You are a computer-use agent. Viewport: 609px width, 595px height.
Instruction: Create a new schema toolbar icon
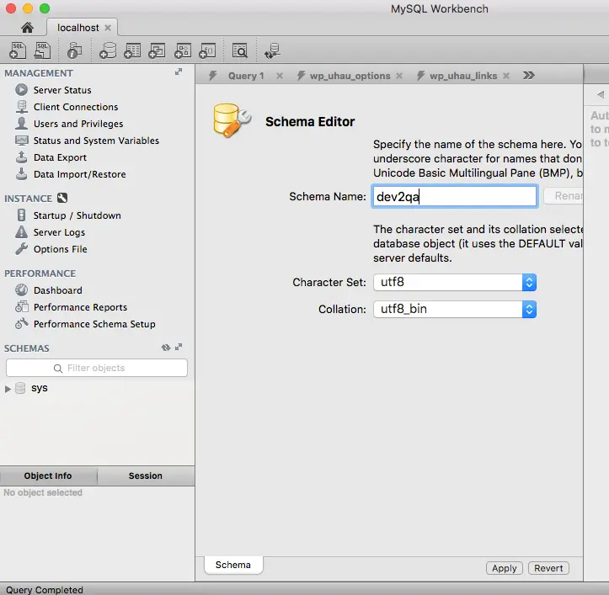click(108, 50)
